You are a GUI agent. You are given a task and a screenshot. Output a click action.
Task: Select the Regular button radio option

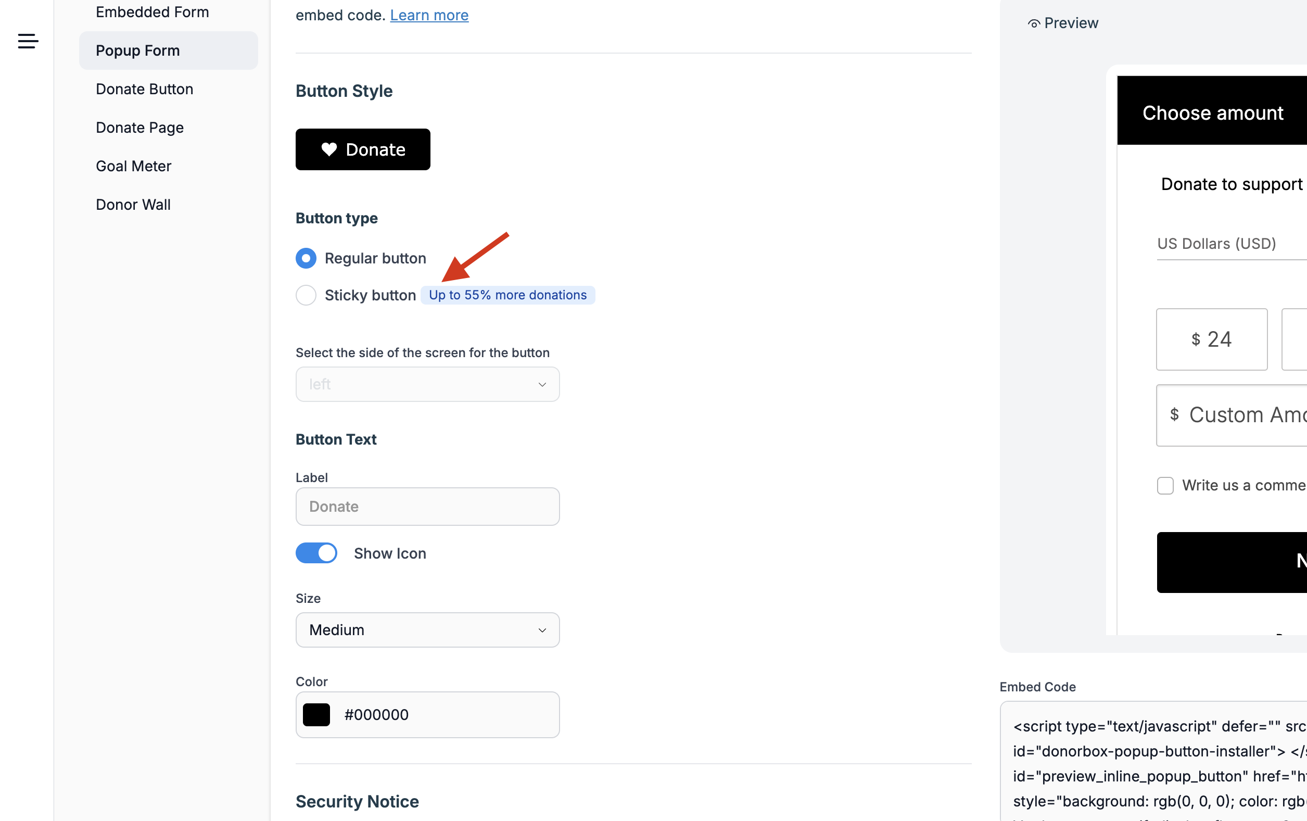306,258
